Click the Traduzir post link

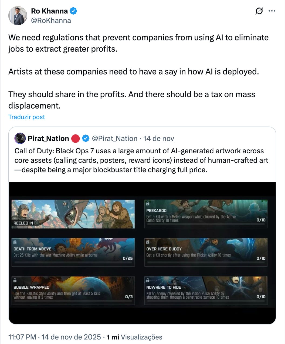[26, 117]
